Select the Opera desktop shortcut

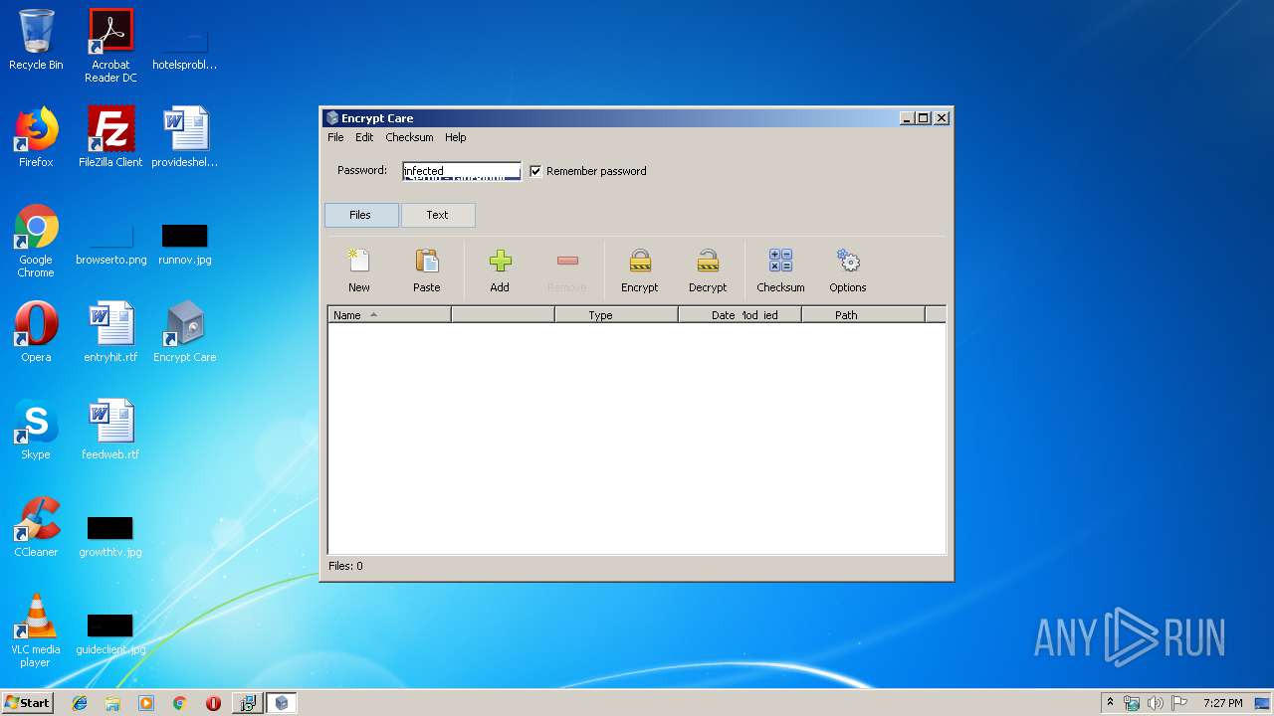point(36,332)
